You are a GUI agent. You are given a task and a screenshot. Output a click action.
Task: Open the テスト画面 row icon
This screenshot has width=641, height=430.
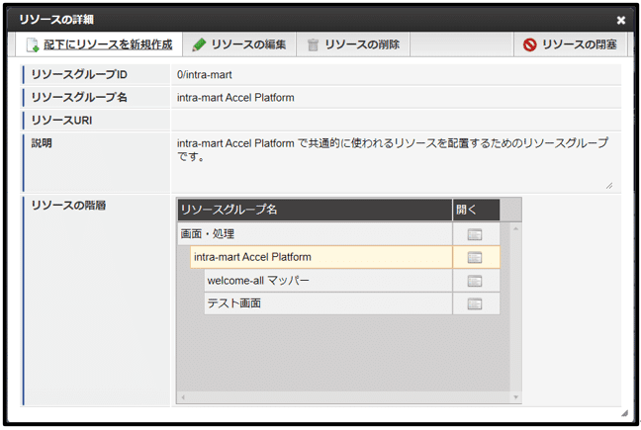tap(475, 303)
